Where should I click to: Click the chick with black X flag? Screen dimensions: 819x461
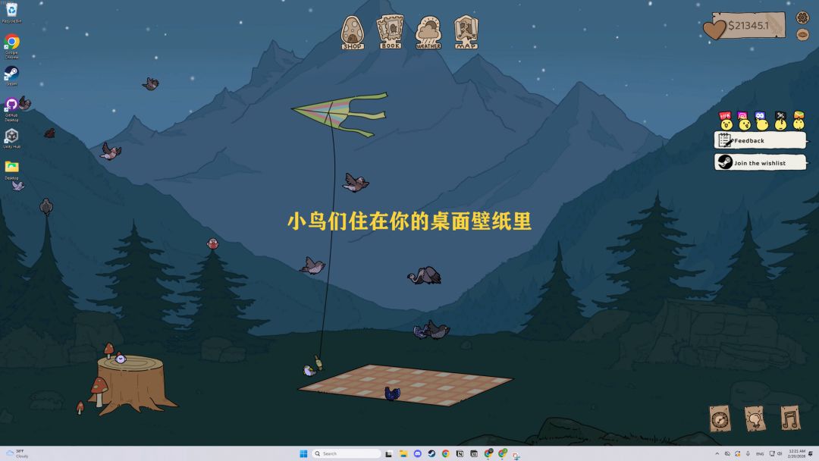(780, 121)
